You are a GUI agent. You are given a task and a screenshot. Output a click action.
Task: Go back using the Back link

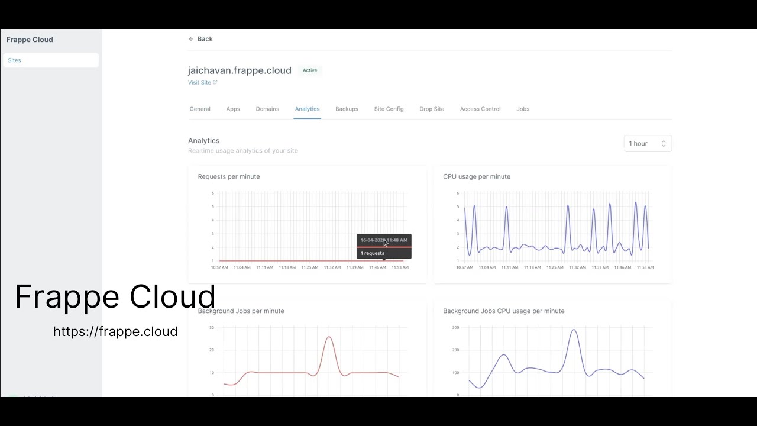point(200,39)
